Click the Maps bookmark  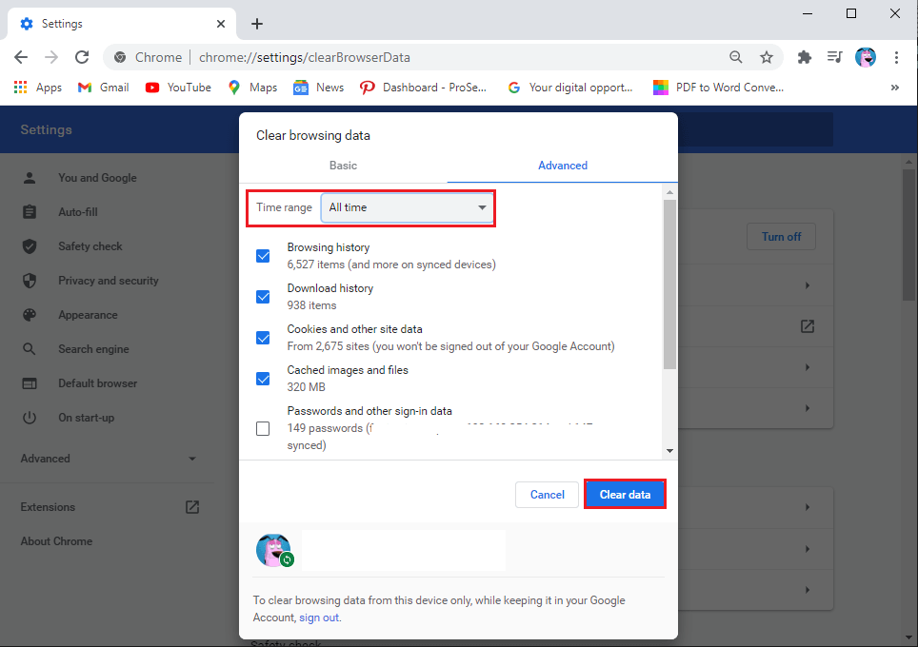click(251, 87)
